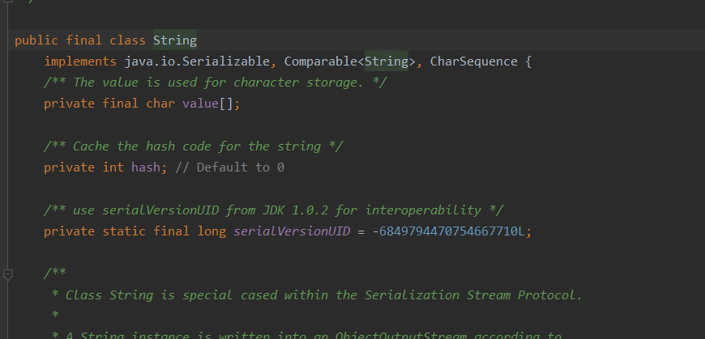Click comment "The value is used for character storage."
This screenshot has width=705, height=339.
(x=215, y=83)
